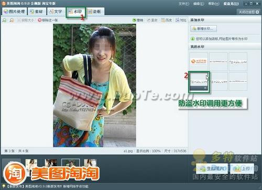
Task: Open the 编辑 menu
Action: point(199,4)
